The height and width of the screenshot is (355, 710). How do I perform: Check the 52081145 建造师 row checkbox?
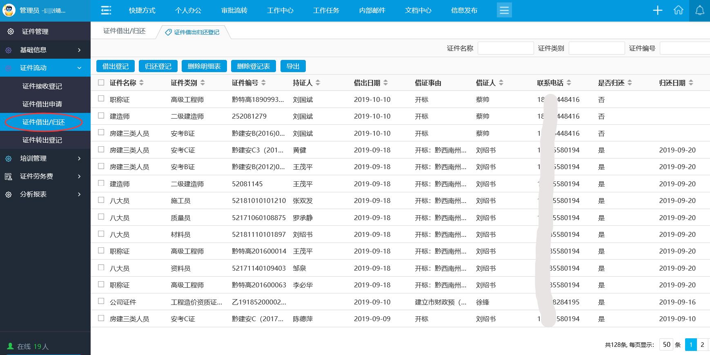point(101,183)
